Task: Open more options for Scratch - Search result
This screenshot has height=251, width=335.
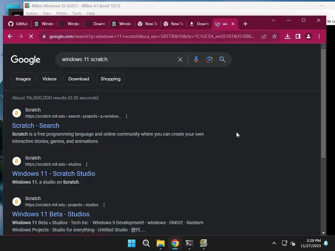Action: (127, 116)
